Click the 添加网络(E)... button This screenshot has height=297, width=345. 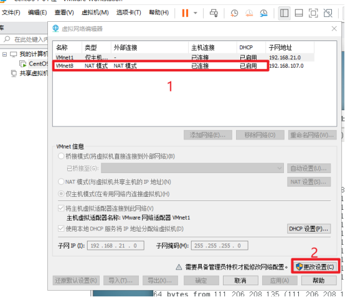click(x=208, y=135)
